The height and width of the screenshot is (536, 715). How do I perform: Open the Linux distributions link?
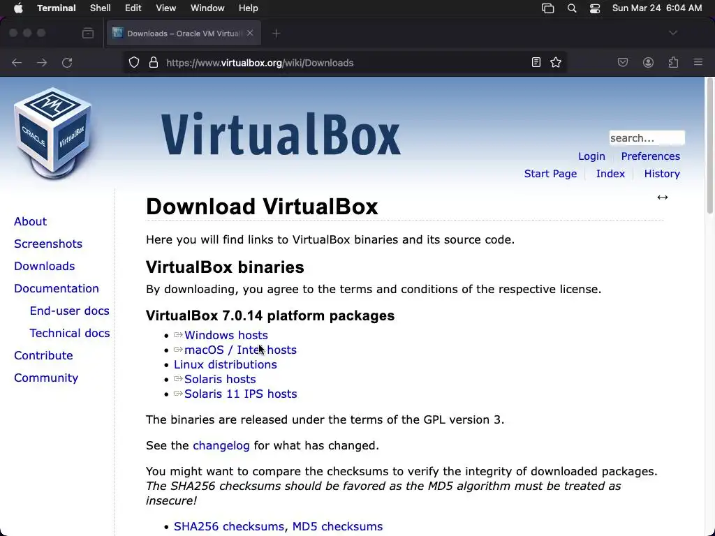click(x=226, y=364)
